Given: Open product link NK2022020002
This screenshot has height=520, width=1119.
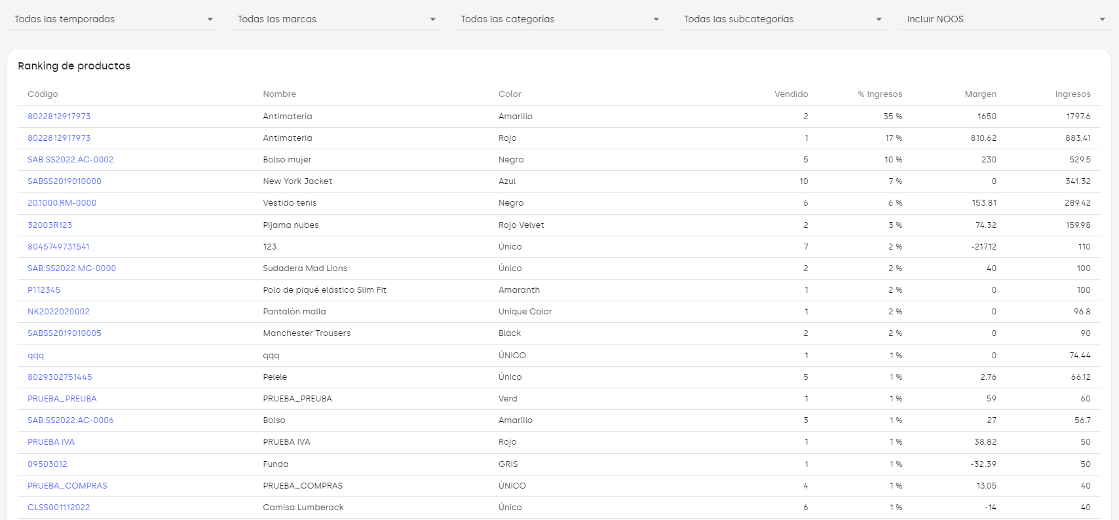Looking at the screenshot, I should click(x=58, y=311).
